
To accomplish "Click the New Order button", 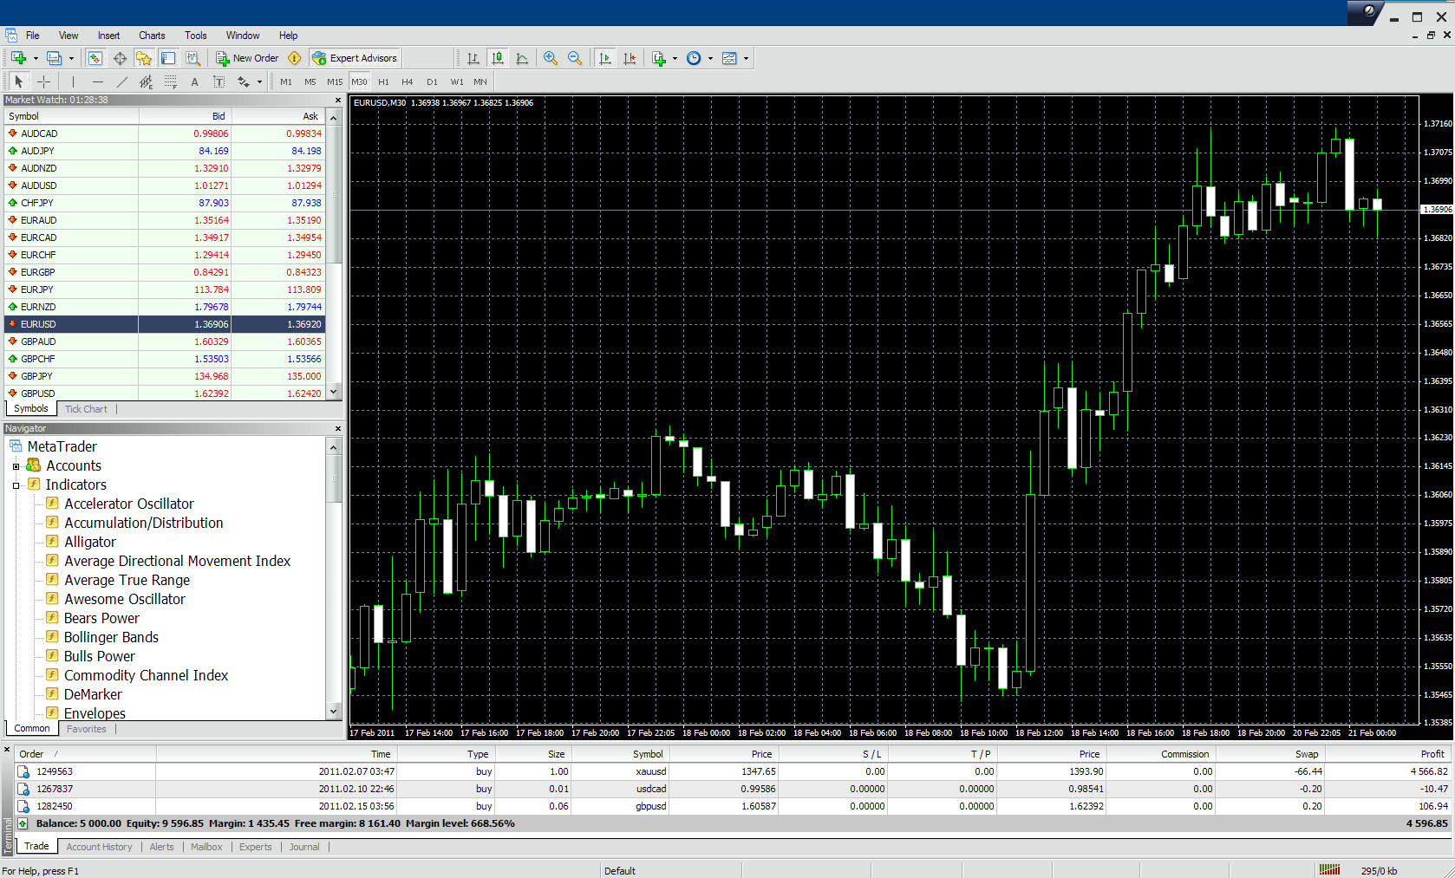I will coord(247,58).
